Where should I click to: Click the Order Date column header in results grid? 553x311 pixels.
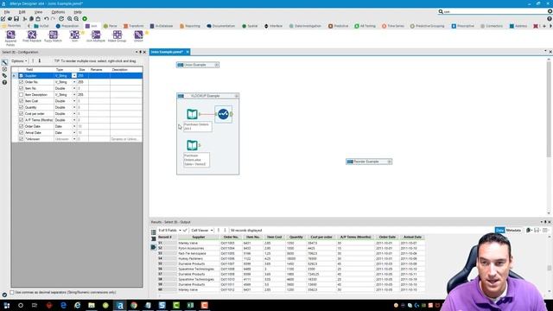[387, 237]
